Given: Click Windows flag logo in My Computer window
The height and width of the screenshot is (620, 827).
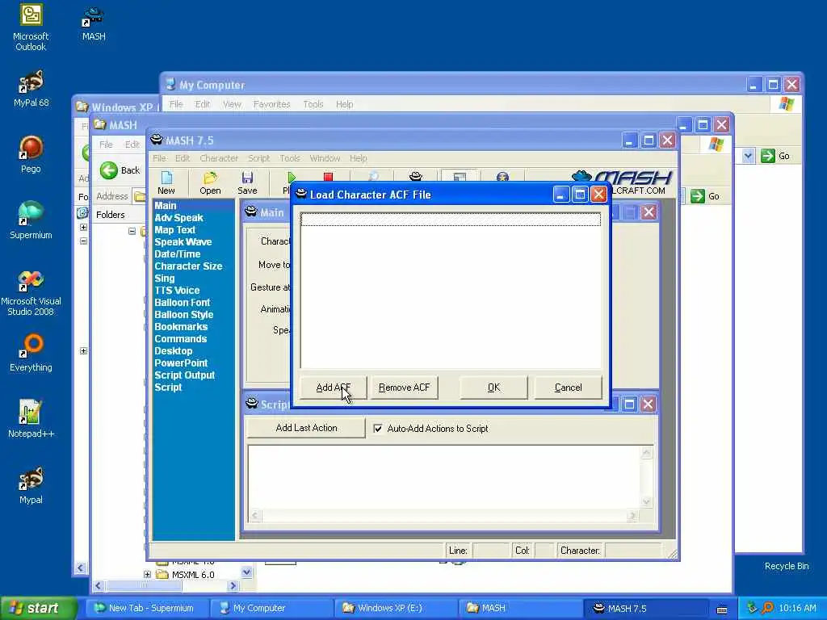Looking at the screenshot, I should pos(786,104).
